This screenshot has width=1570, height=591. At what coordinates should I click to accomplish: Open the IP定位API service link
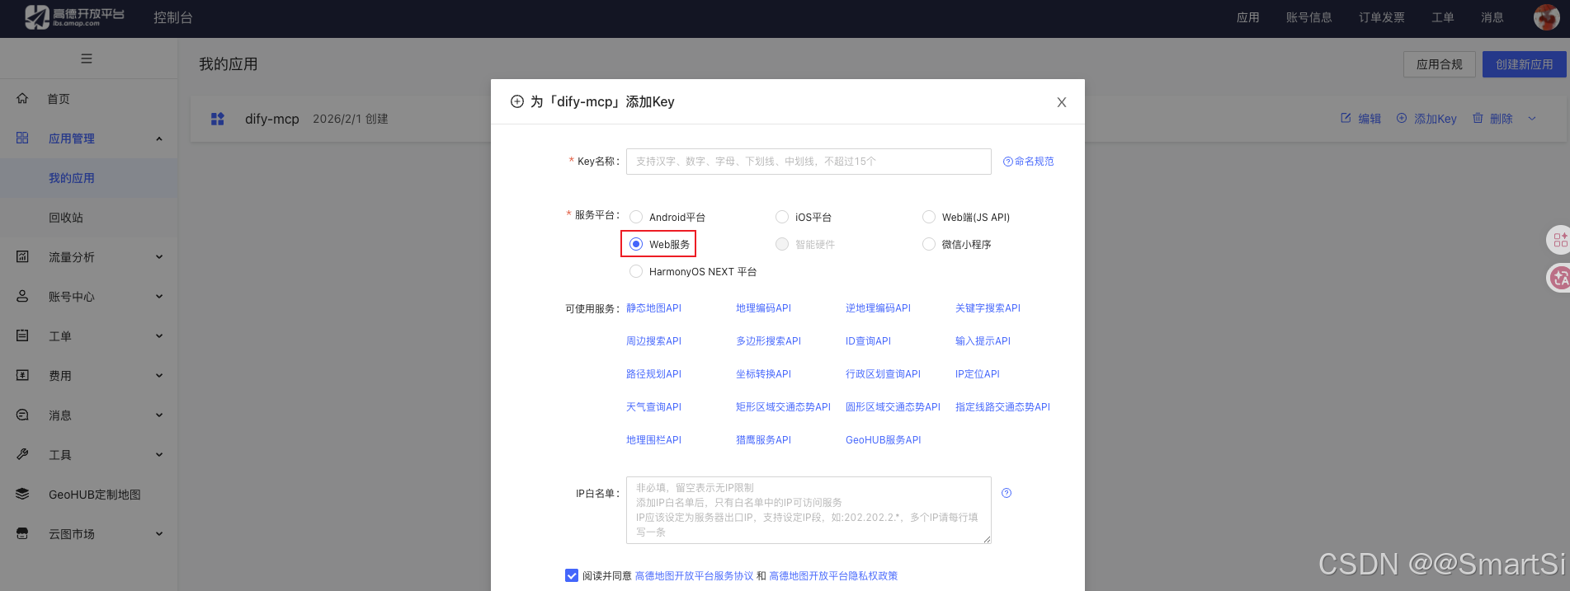point(978,374)
